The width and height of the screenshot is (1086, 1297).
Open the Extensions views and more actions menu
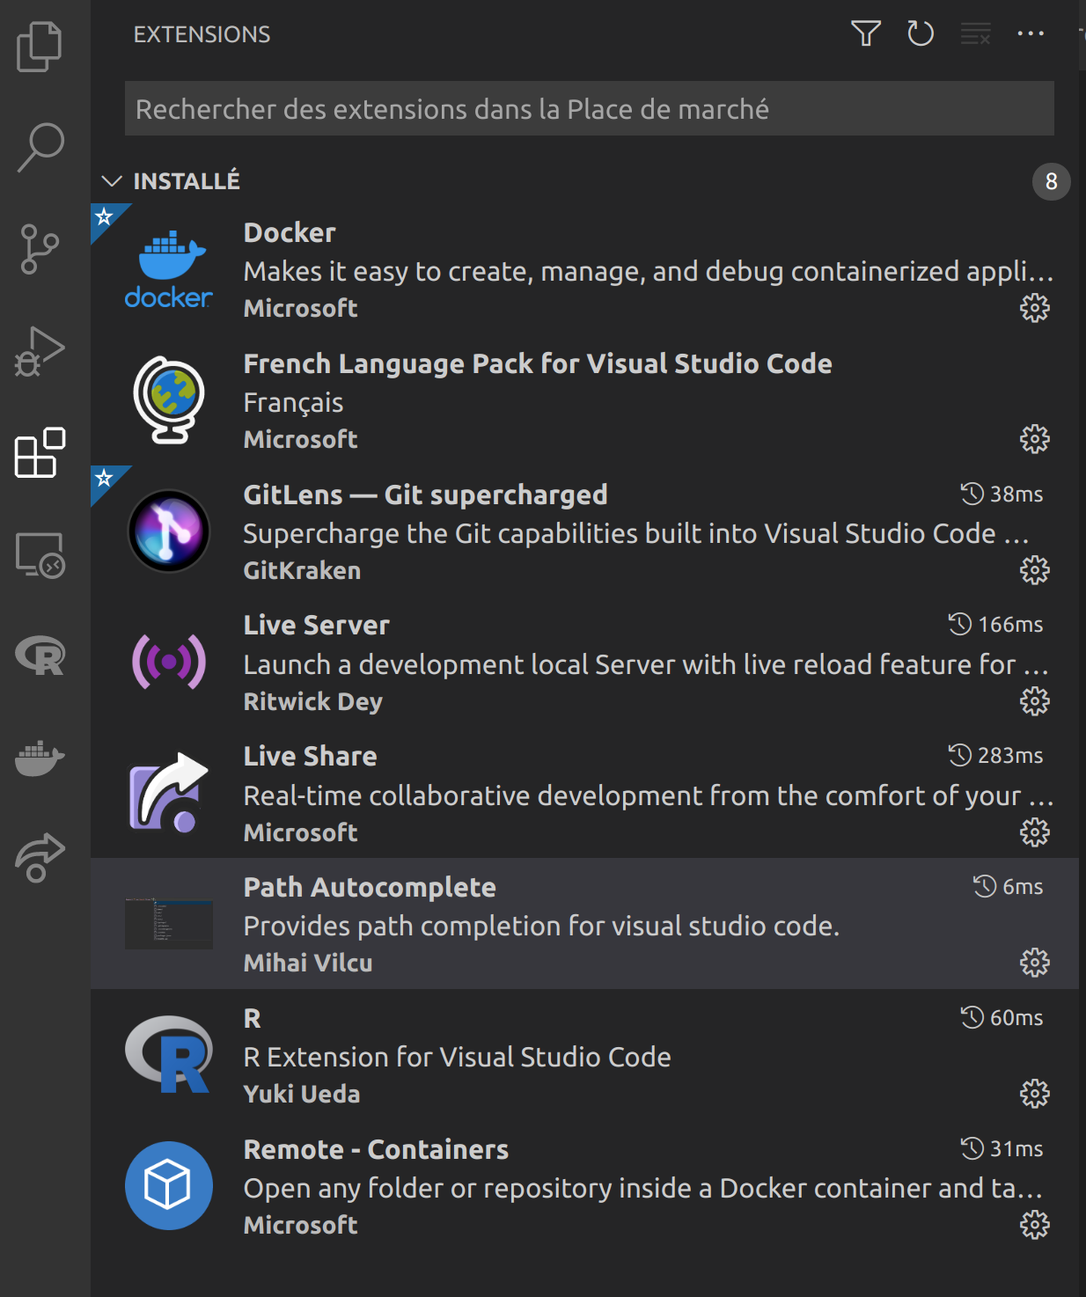point(1031,33)
